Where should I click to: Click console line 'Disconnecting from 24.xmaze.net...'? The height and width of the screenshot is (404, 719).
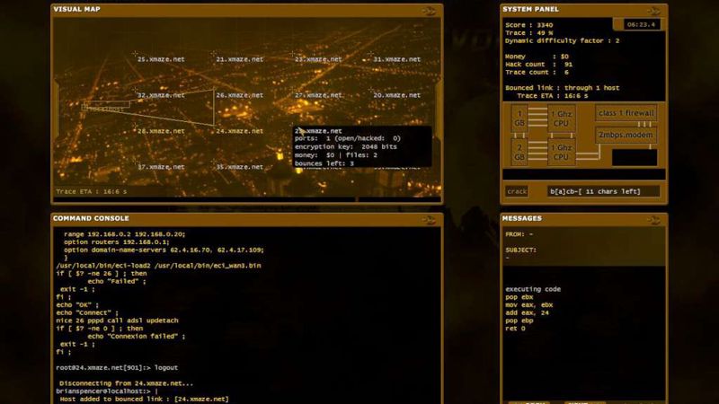coord(127,383)
